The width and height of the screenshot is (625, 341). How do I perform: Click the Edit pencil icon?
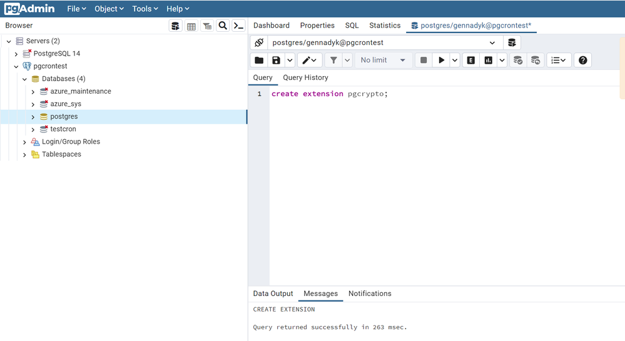pyautogui.click(x=309, y=60)
